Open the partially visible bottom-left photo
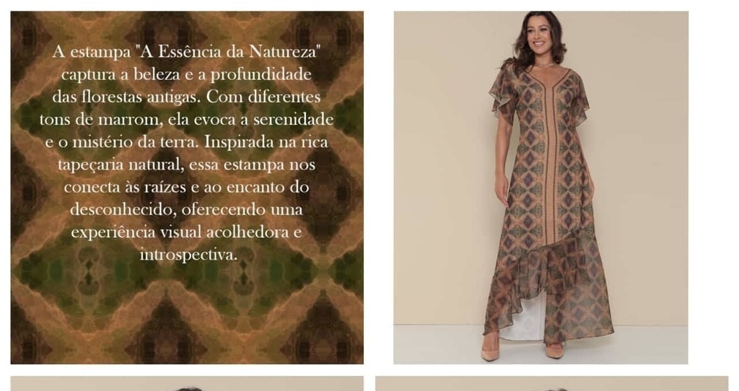The height and width of the screenshot is (391, 739). tap(187, 384)
